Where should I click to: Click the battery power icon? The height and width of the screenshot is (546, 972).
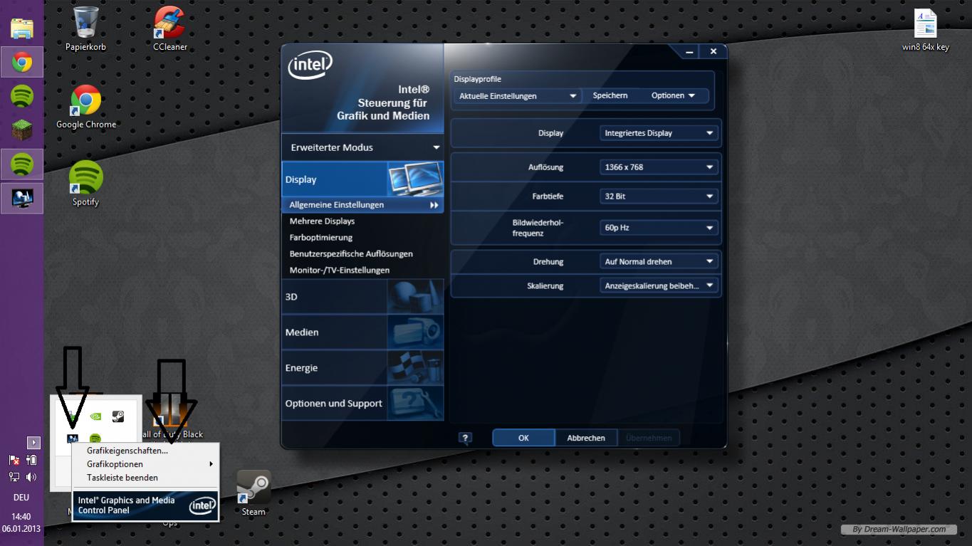pos(31,461)
